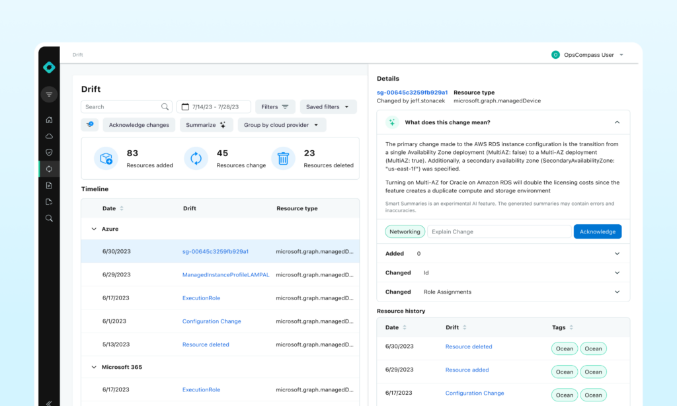Open Resource deleted link dated 5/13/2023
Image resolution: width=677 pixels, height=406 pixels.
206,345
